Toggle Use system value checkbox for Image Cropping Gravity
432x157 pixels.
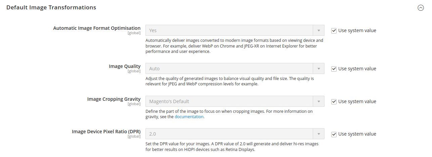[334, 101]
